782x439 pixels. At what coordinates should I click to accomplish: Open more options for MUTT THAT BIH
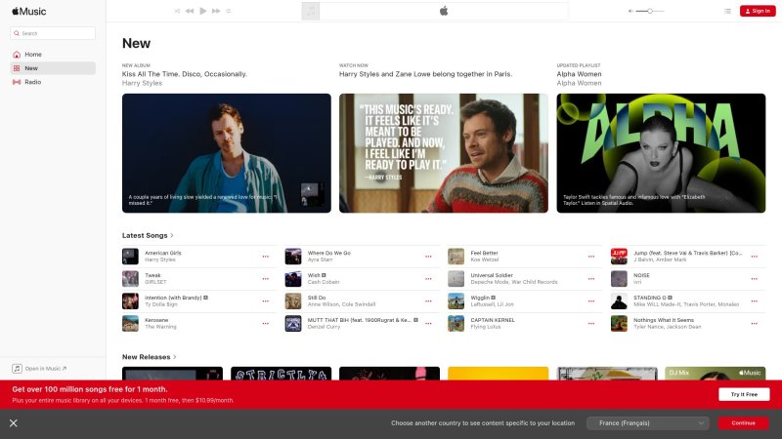pos(428,324)
